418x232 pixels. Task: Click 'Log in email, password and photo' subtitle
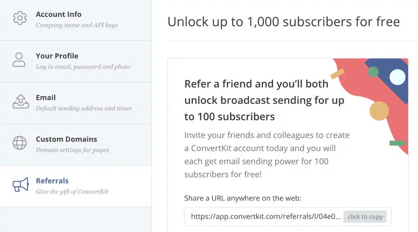pos(83,66)
